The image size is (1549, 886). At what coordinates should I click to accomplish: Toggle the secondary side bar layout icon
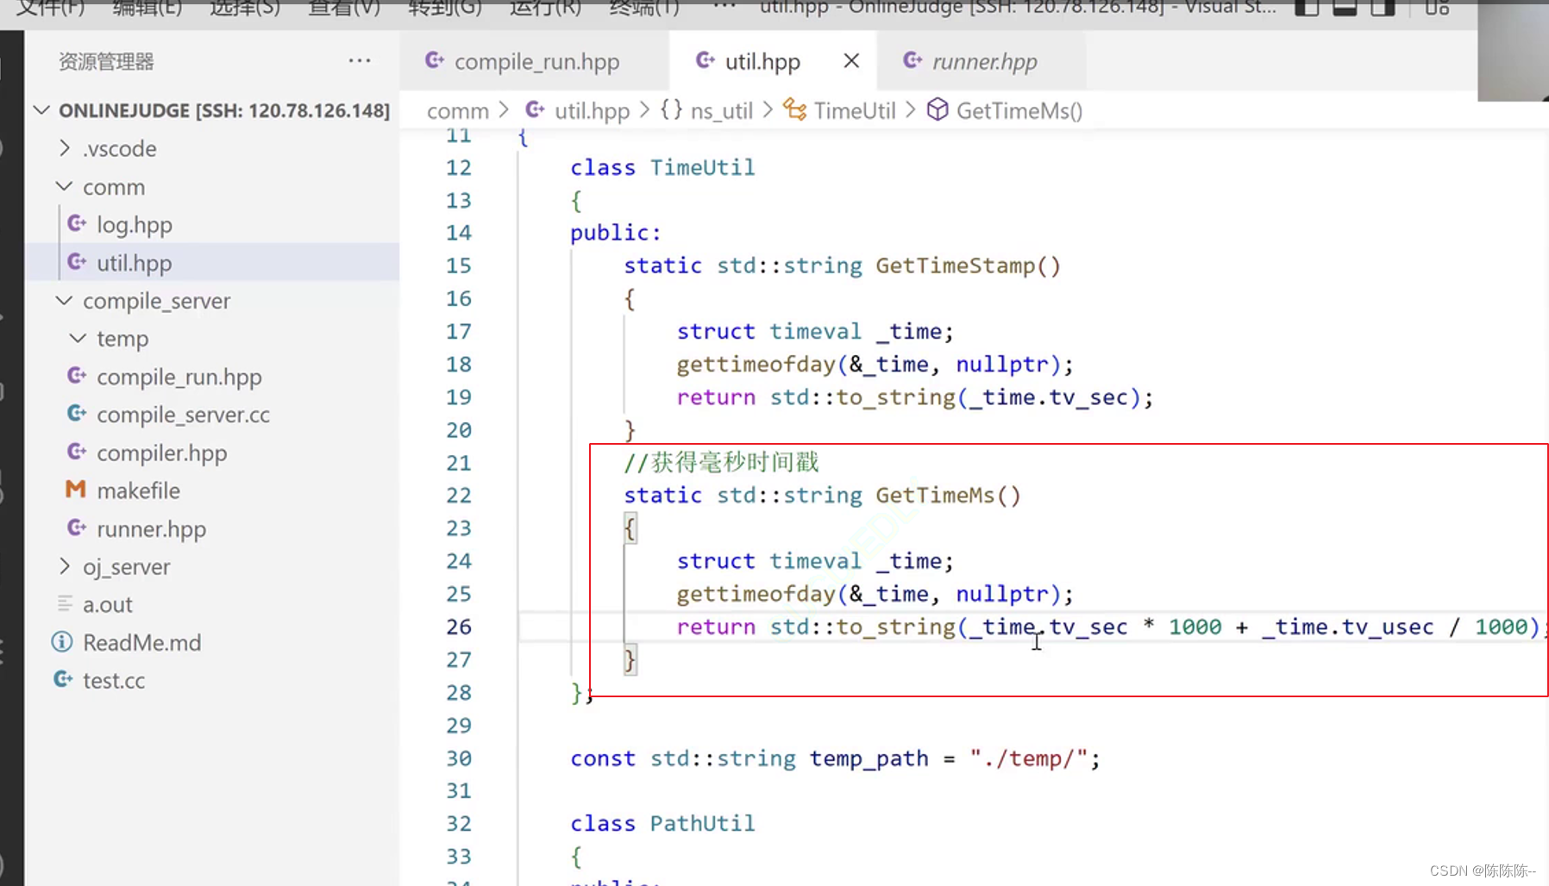tap(1383, 8)
